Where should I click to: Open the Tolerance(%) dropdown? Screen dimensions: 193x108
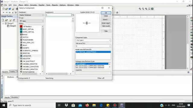(x=93, y=46)
